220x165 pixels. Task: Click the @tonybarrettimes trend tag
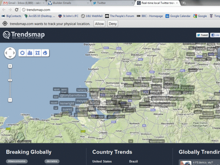73,95
